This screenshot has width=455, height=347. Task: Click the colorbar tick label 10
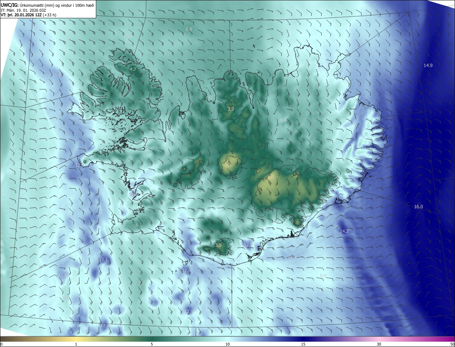point(227,344)
